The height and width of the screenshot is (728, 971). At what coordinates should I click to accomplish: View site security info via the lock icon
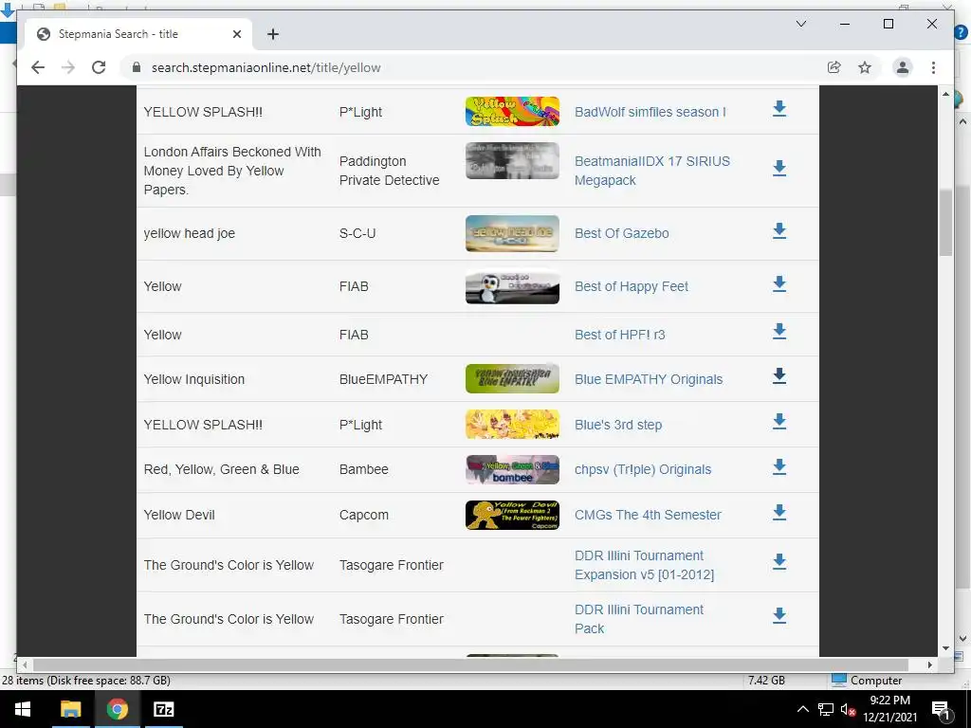coord(137,67)
